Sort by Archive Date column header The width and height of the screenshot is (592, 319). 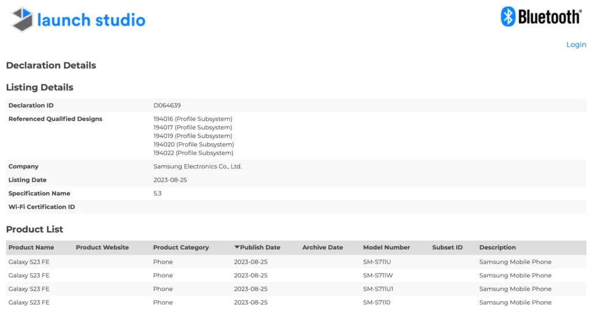pyautogui.click(x=323, y=248)
